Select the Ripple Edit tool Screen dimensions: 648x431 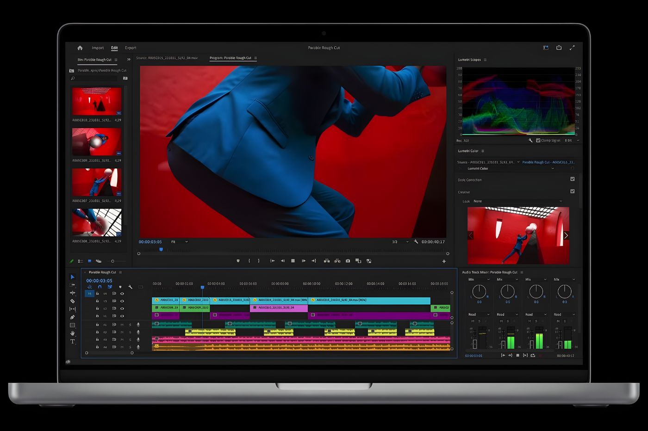coord(72,293)
